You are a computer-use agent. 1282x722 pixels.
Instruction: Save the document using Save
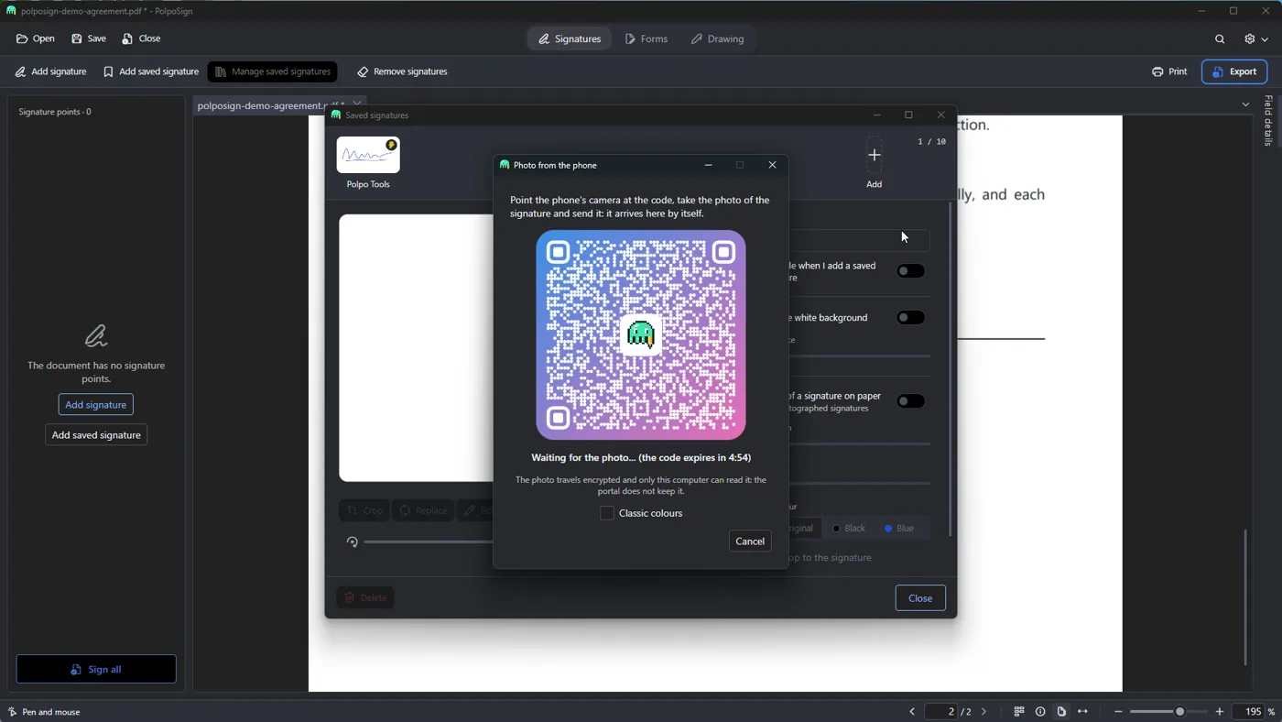pos(89,38)
